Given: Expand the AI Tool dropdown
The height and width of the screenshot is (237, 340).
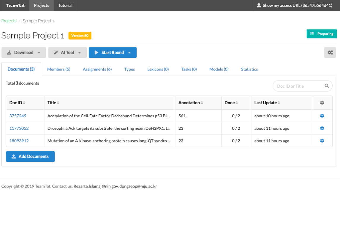Looking at the screenshot, I should [x=67, y=52].
